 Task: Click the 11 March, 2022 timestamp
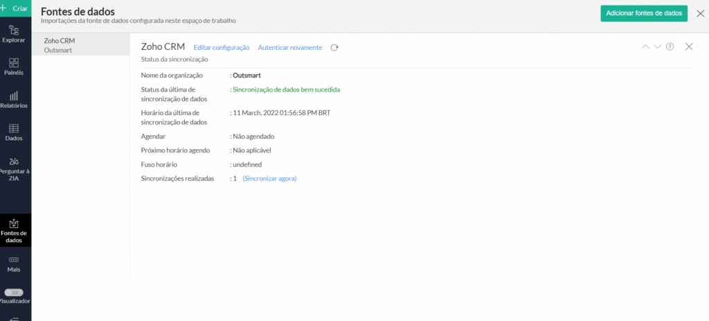tap(281, 113)
